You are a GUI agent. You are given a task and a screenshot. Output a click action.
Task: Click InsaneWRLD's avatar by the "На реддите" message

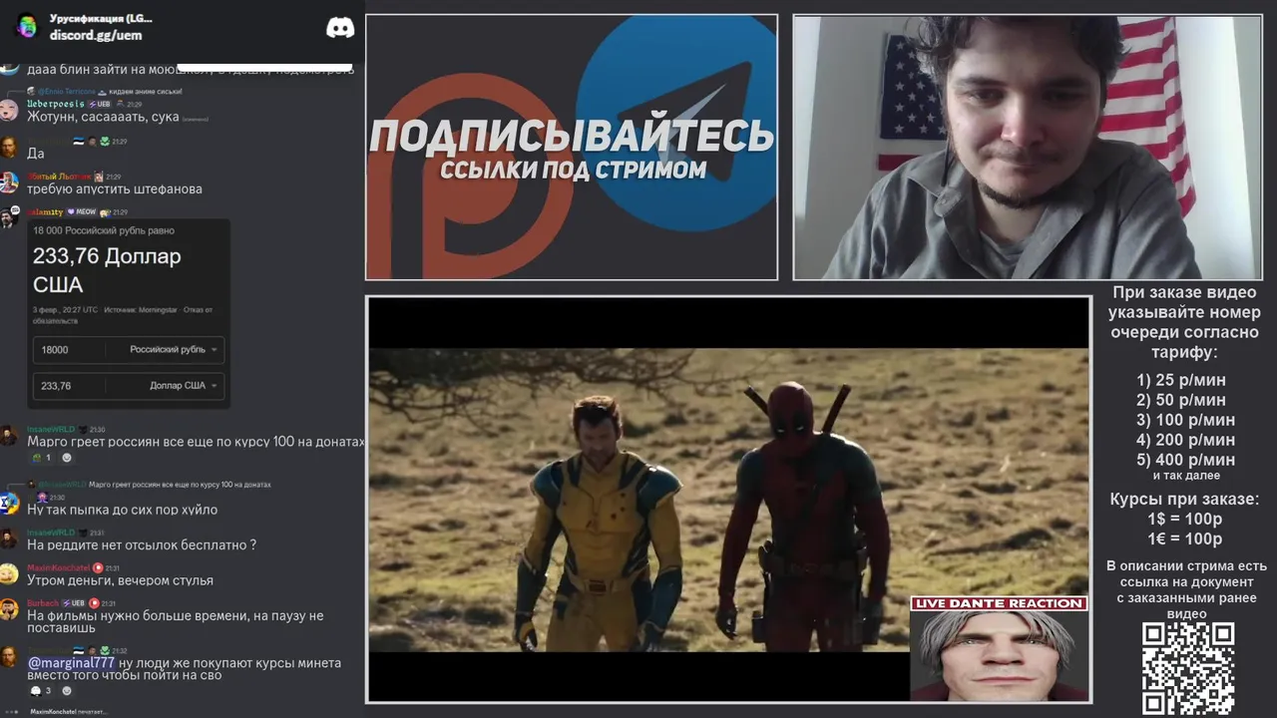(x=9, y=538)
